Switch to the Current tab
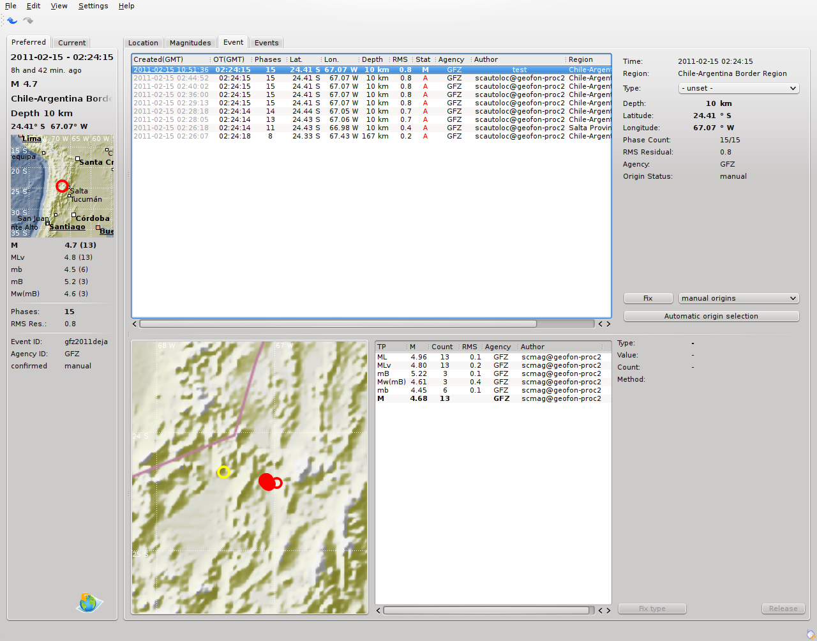The height and width of the screenshot is (641, 817). pyautogui.click(x=71, y=43)
